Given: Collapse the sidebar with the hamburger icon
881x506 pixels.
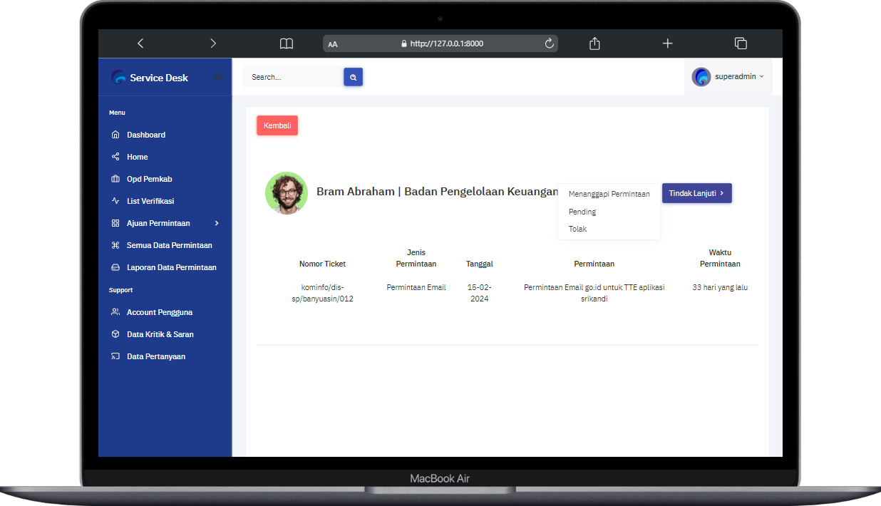Looking at the screenshot, I should click(218, 77).
